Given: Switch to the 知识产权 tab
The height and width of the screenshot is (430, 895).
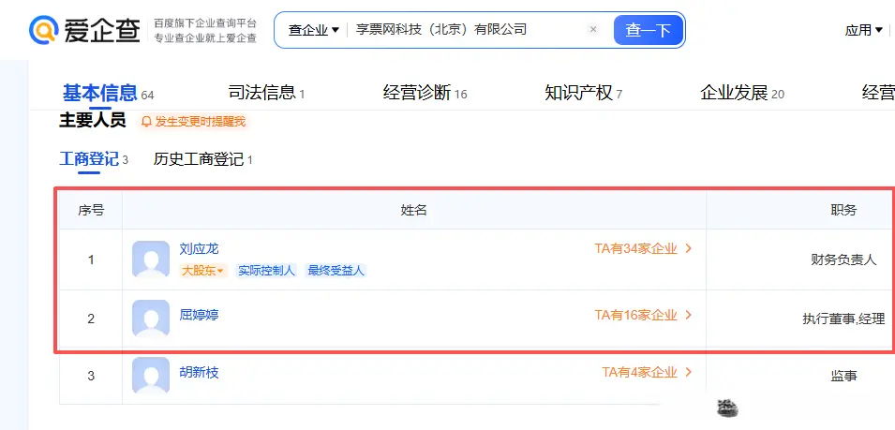Looking at the screenshot, I should point(583,93).
